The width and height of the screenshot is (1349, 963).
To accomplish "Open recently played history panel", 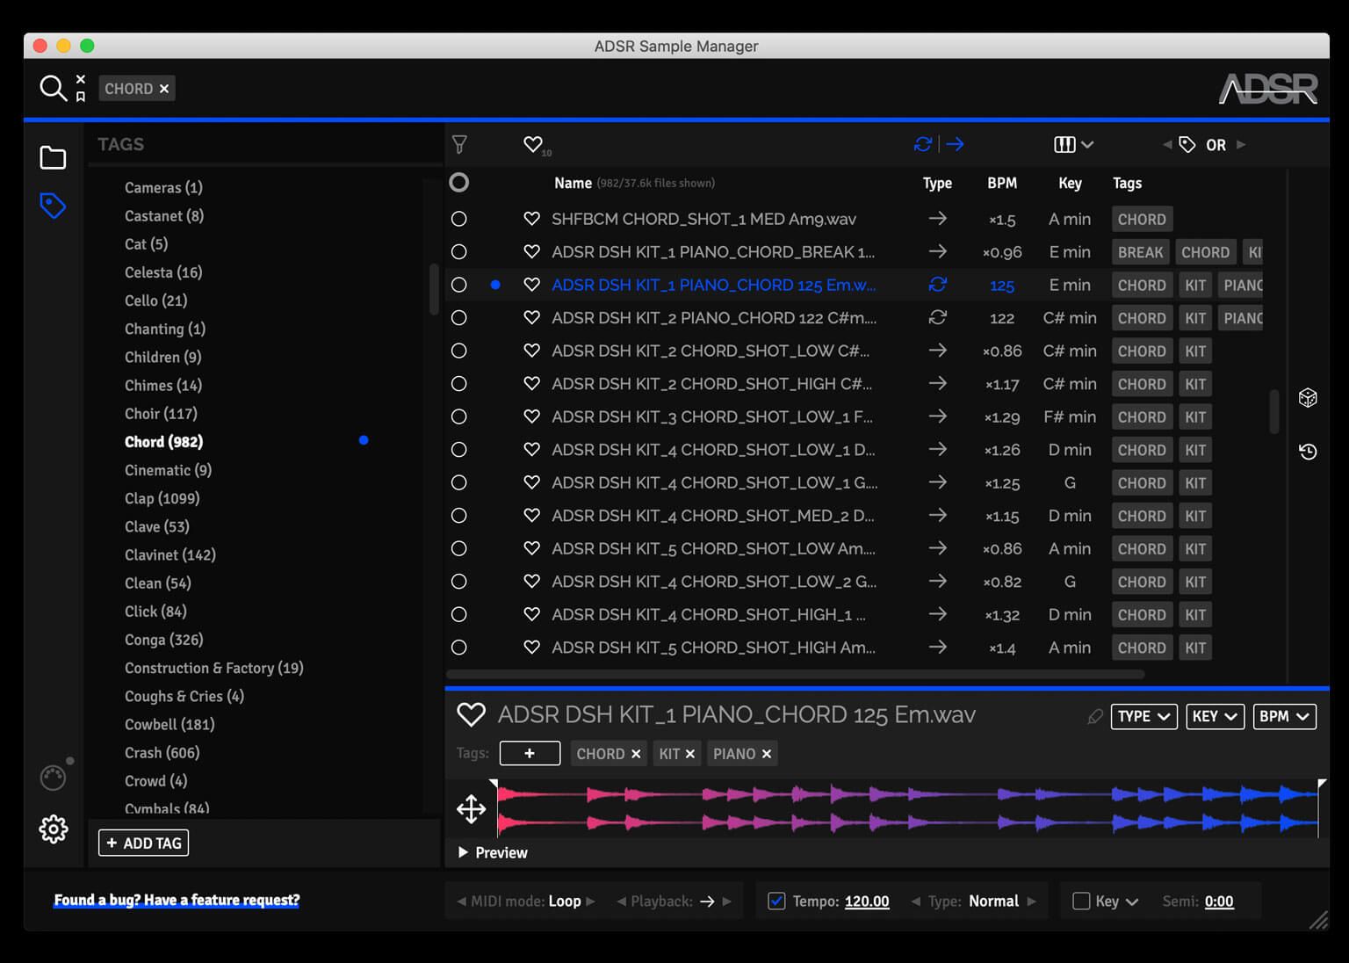I will click(1308, 451).
